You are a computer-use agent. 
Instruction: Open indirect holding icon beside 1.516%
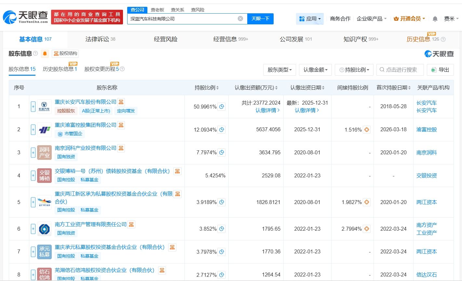pos(367,130)
